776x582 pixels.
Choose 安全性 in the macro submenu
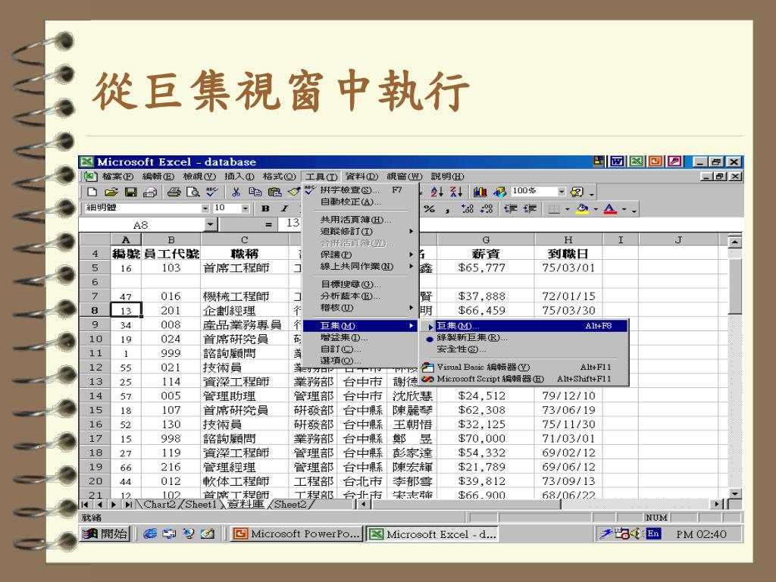[524, 349]
